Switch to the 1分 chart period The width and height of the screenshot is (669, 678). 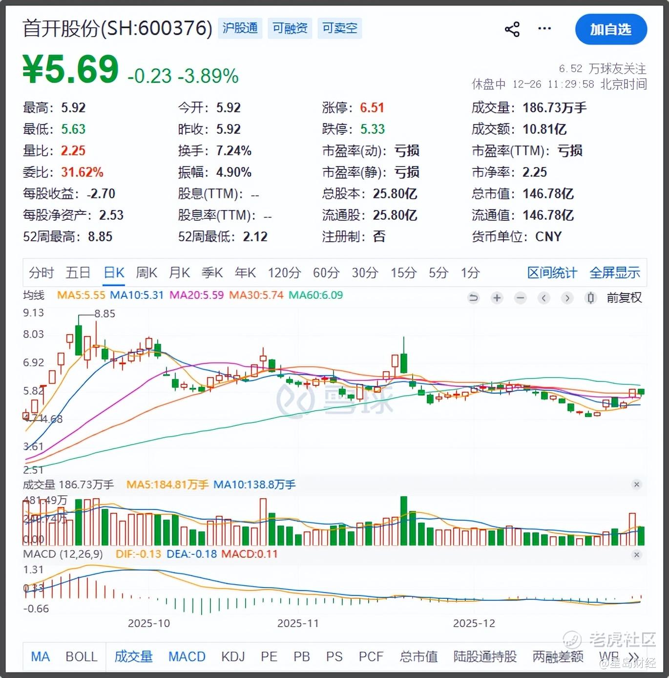click(x=470, y=273)
